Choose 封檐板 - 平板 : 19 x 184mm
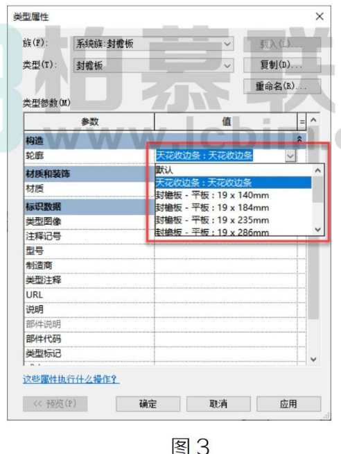The width and height of the screenshot is (341, 454). (x=233, y=208)
